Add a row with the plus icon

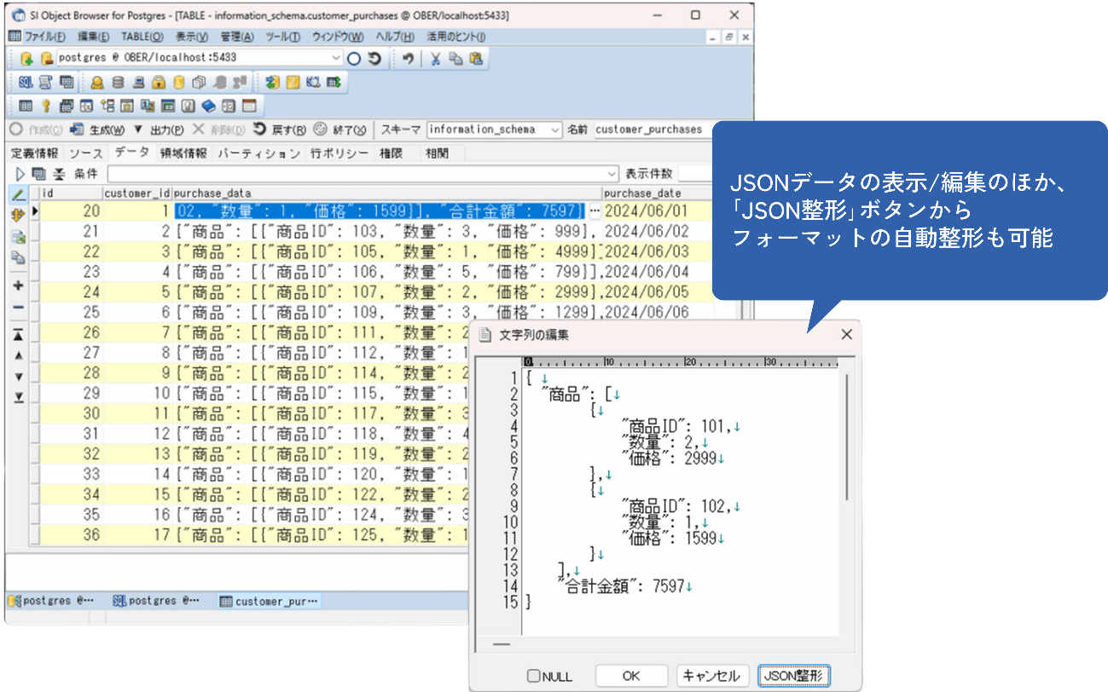(18, 285)
